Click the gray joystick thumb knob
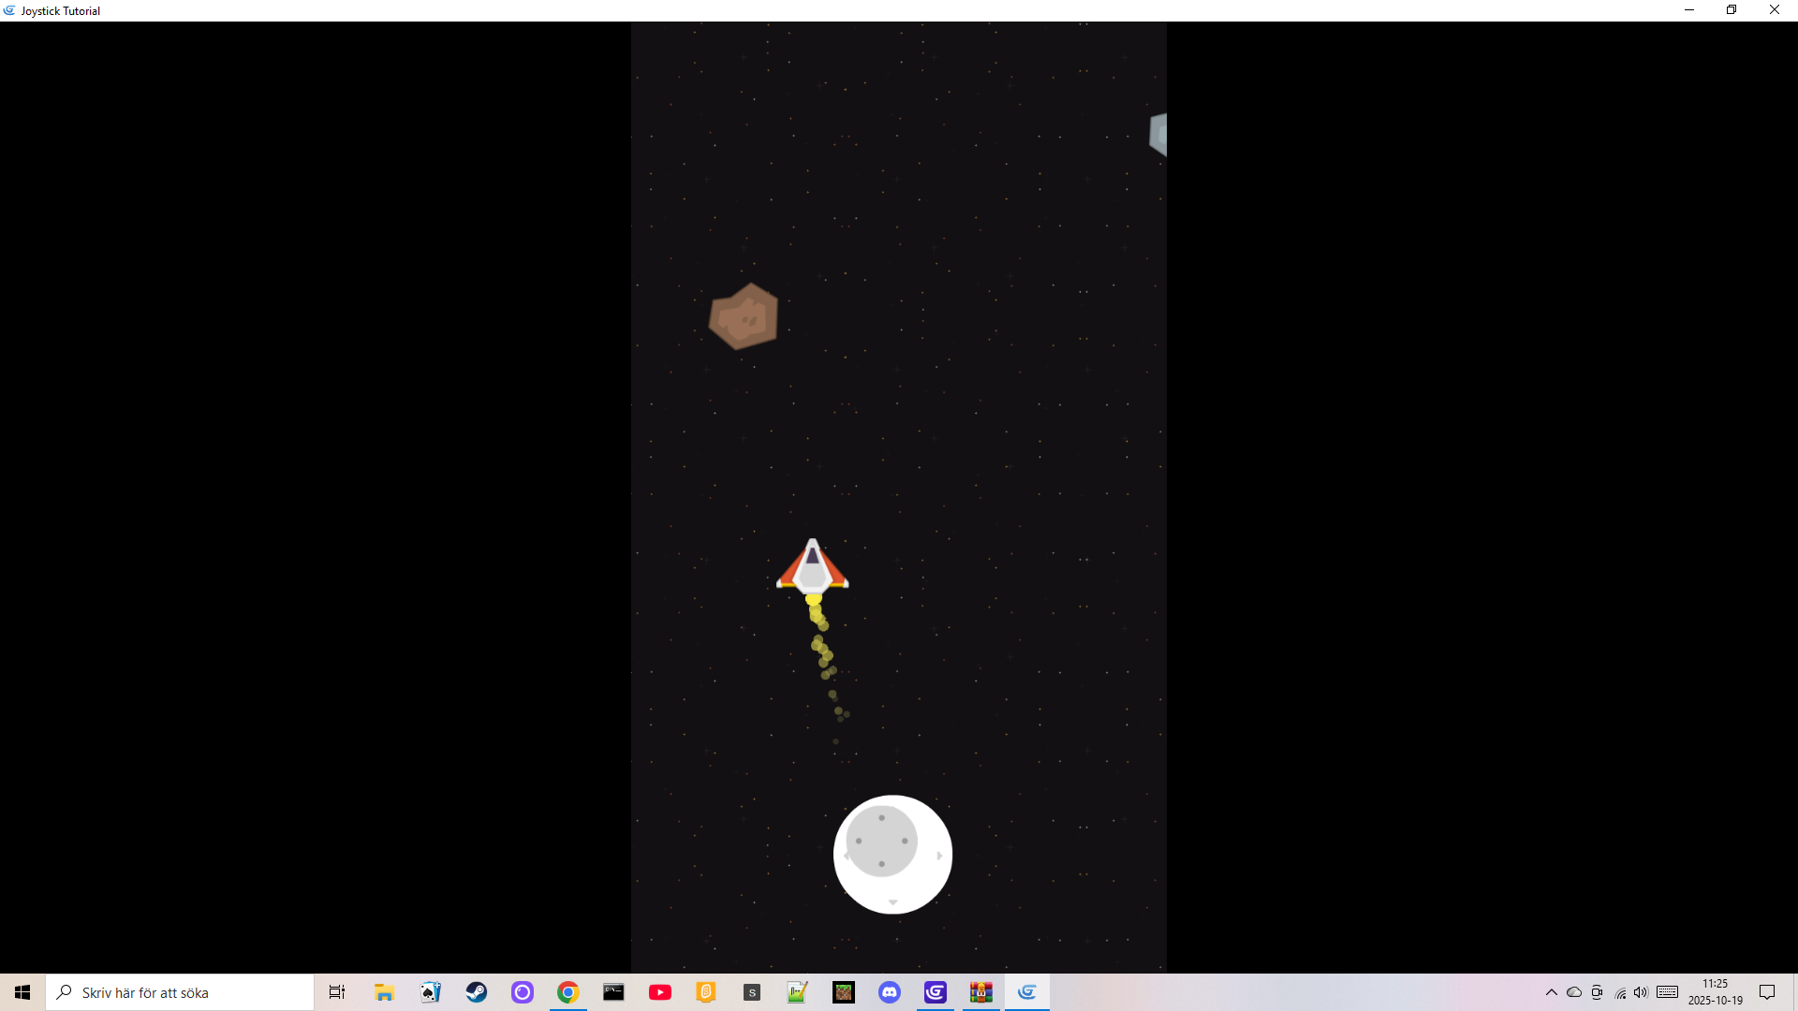This screenshot has width=1798, height=1011. [881, 841]
